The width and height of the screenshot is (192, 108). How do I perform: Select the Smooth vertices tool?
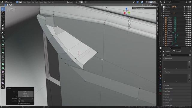coord(3,72)
